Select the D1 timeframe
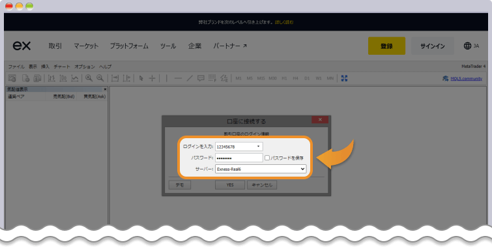Viewport: 492px width, 249px height. pyautogui.click(x=307, y=78)
